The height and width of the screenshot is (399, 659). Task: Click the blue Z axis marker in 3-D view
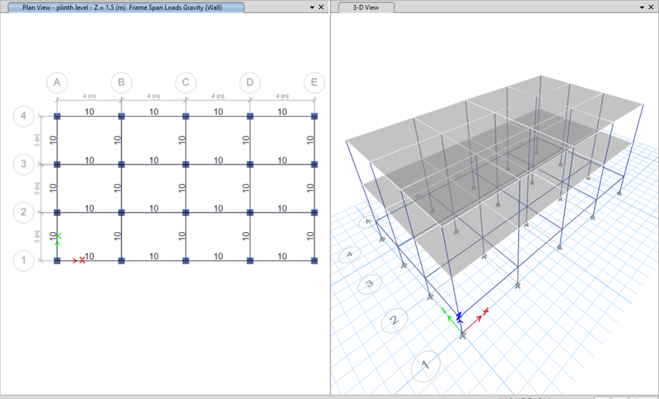pyautogui.click(x=460, y=318)
